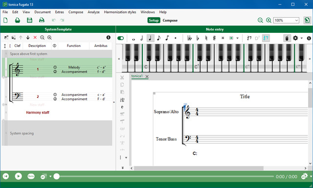Open a file with the basket icon
Image resolution: width=313 pixels, height=188 pixels.
[x=18, y=20]
